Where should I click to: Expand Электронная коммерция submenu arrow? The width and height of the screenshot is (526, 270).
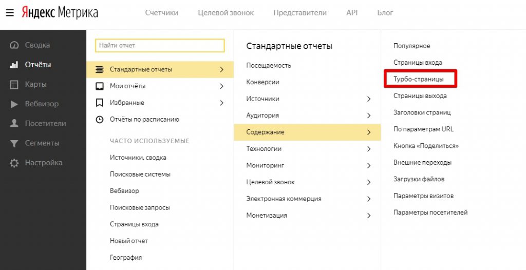tap(368, 199)
